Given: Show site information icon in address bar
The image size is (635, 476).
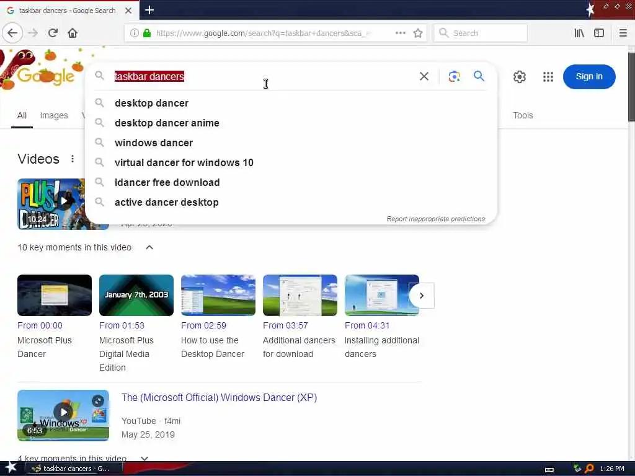Looking at the screenshot, I should 134,33.
